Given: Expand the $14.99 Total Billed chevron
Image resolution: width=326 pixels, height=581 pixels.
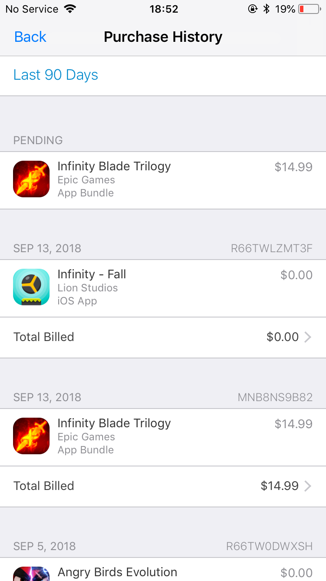Looking at the screenshot, I should (307, 486).
